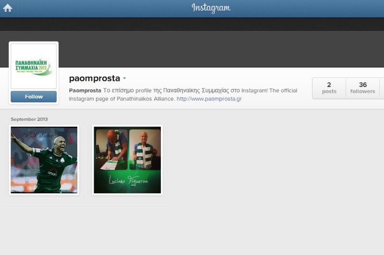Open the El Matador celebration photo
The image size is (384, 255).
pos(44,160)
